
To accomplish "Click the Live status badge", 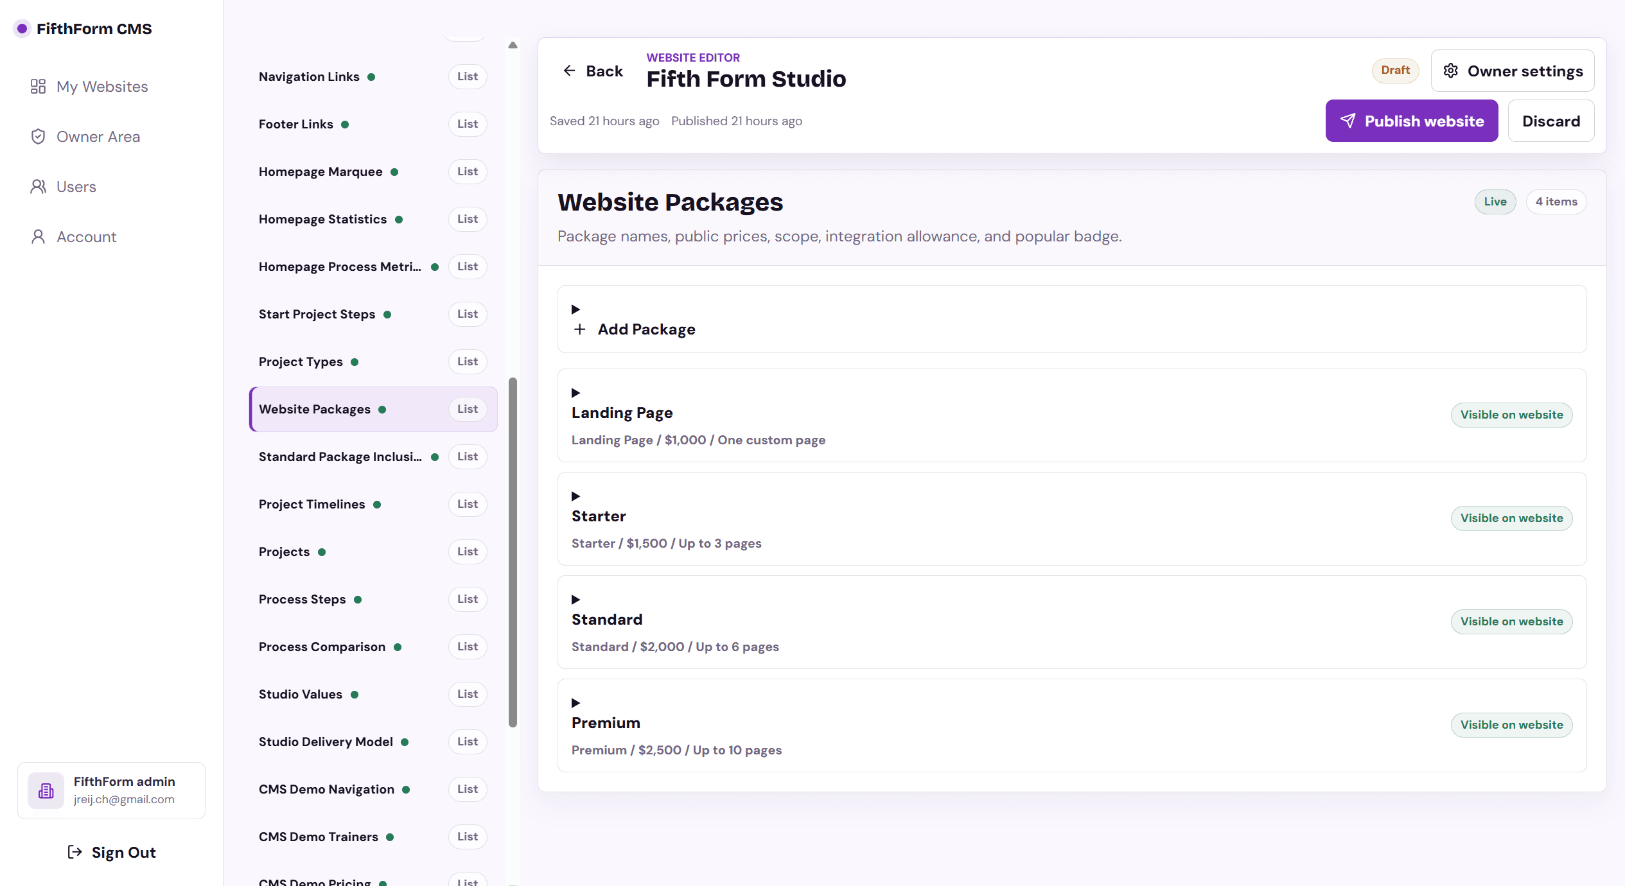I will coord(1495,202).
